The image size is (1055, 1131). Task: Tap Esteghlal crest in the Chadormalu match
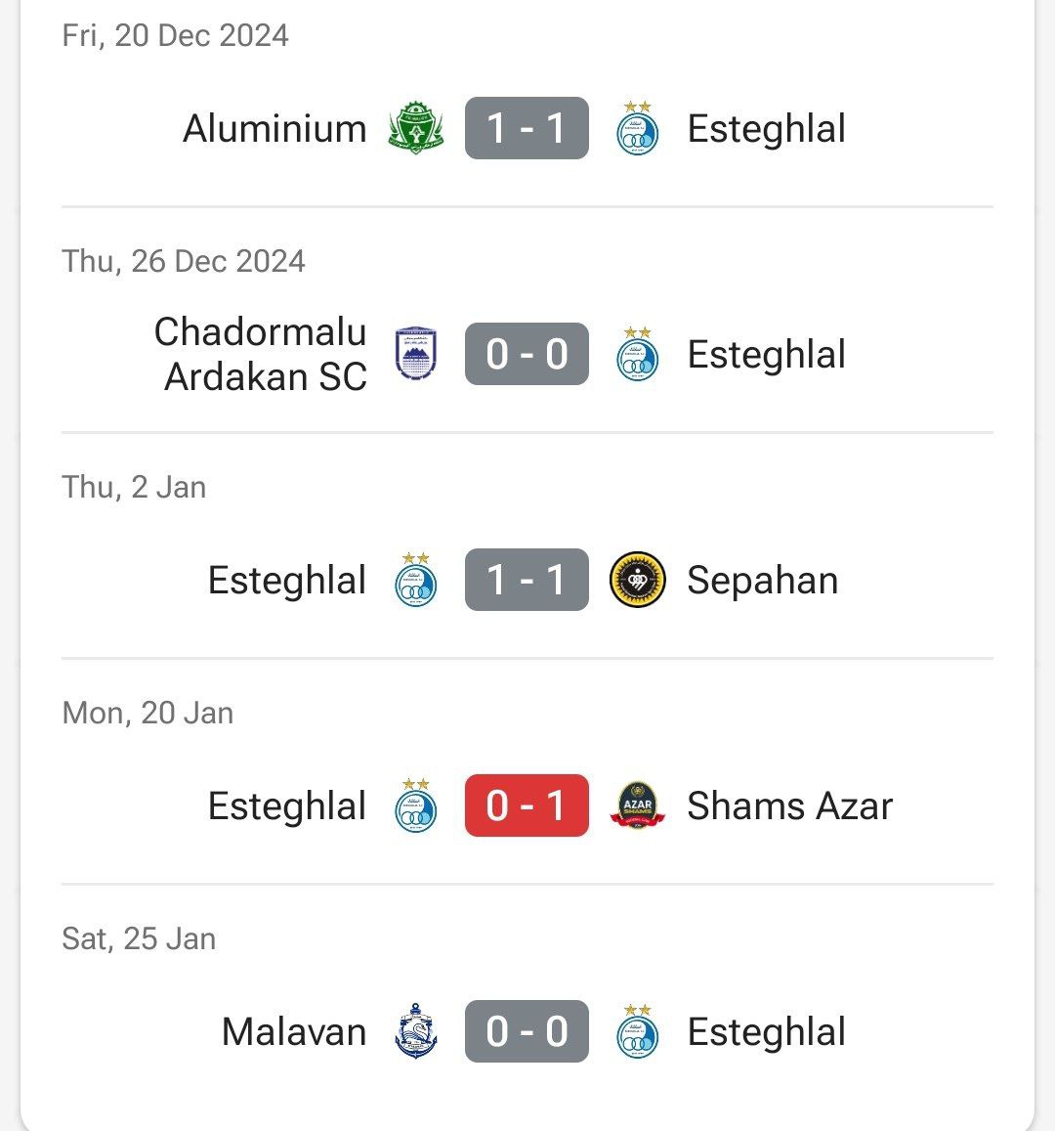(x=638, y=354)
